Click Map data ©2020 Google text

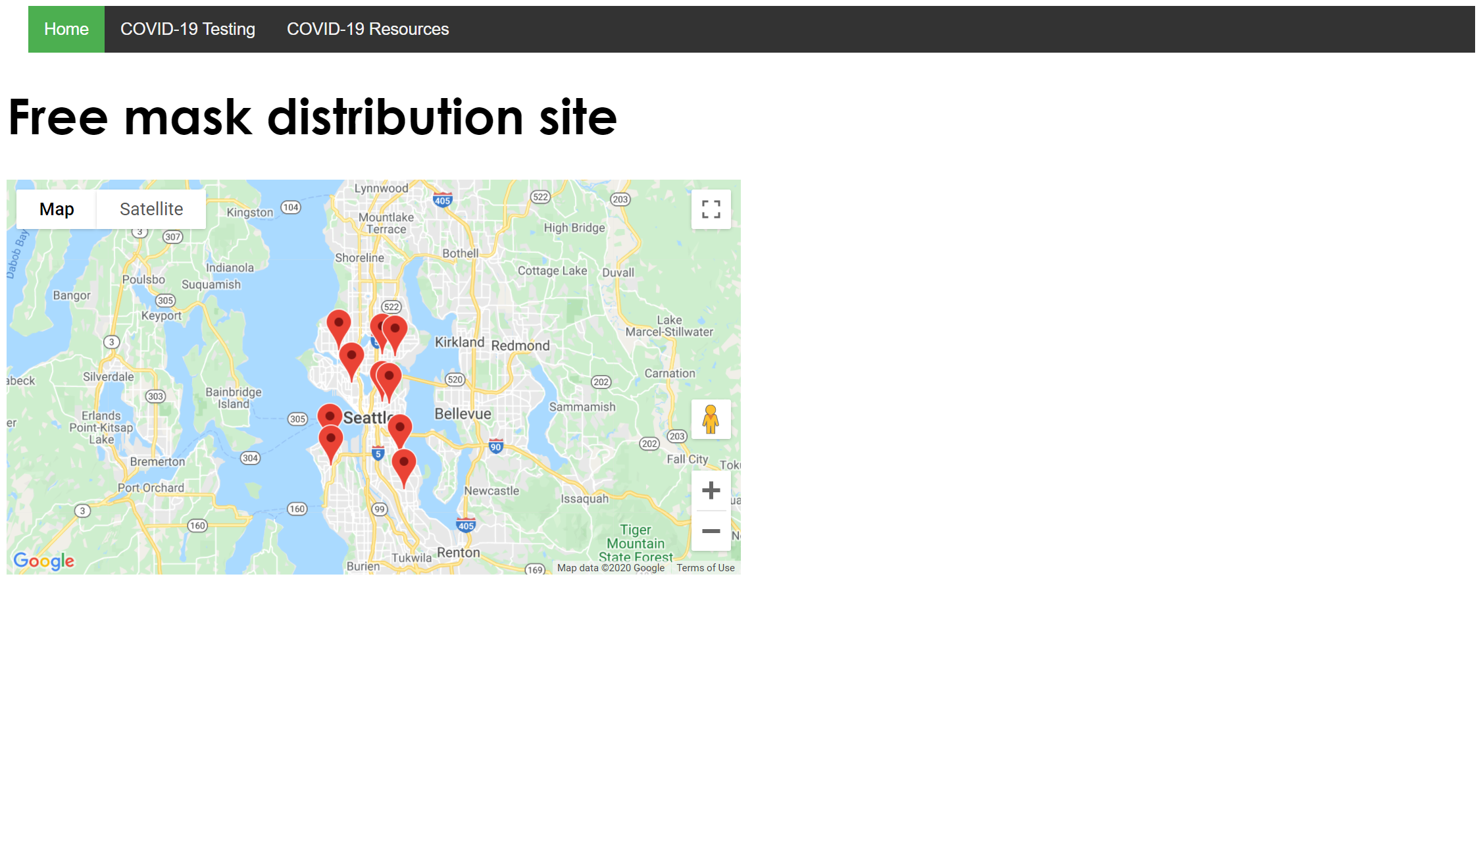tap(611, 568)
